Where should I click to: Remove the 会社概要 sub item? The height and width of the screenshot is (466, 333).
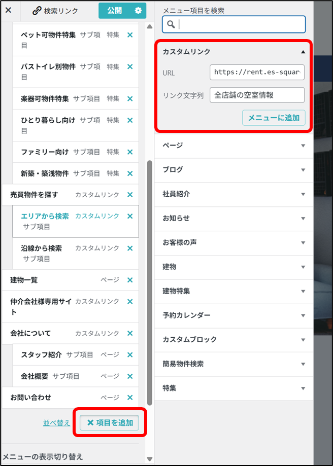[x=130, y=376]
